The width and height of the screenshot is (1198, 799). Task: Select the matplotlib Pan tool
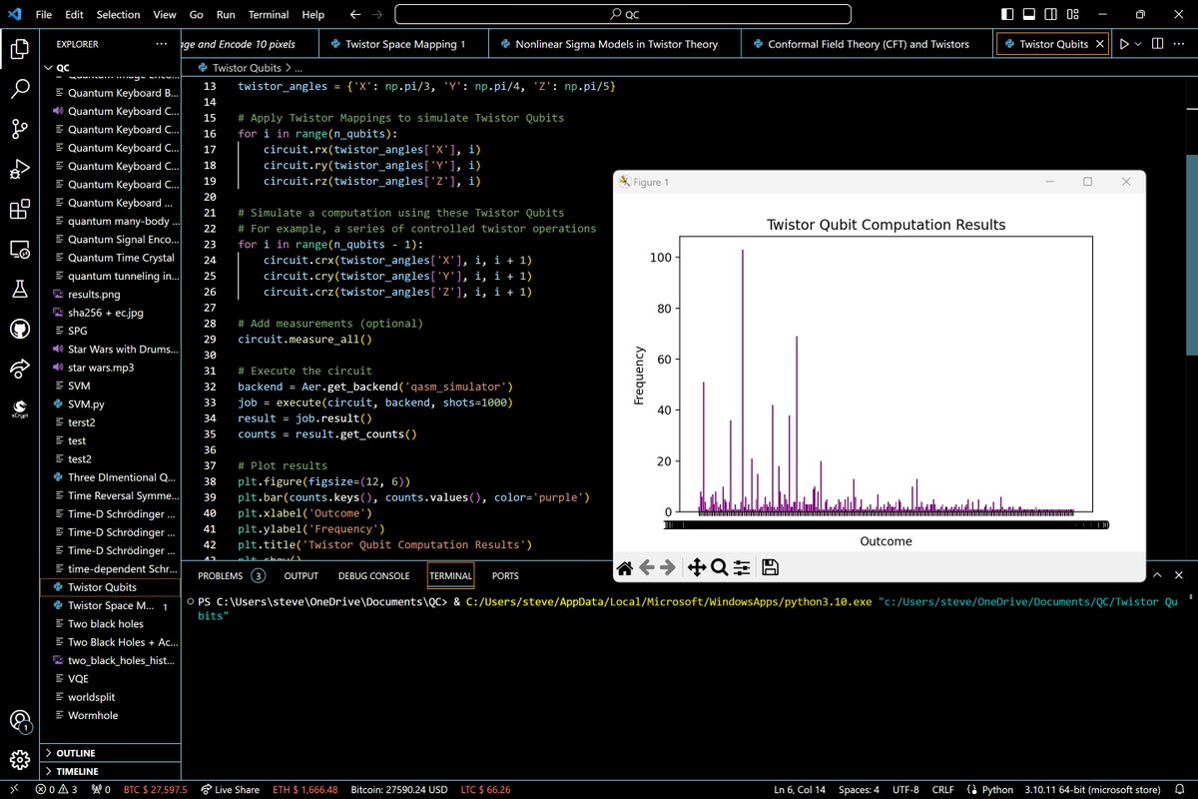tap(696, 567)
